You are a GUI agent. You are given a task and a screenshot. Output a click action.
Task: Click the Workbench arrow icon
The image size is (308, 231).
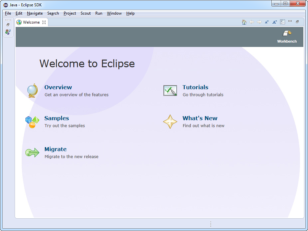coord(287,33)
